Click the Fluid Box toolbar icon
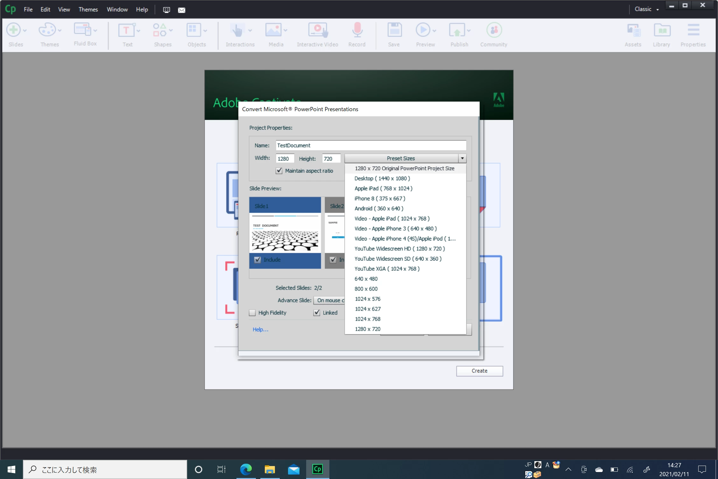 tap(83, 30)
